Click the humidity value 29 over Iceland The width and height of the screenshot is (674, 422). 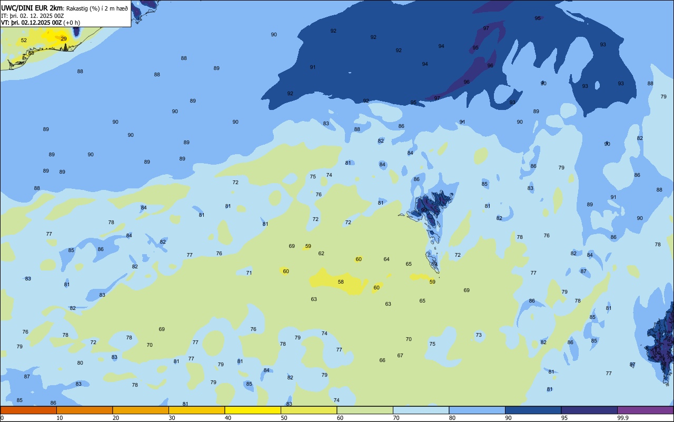point(64,39)
